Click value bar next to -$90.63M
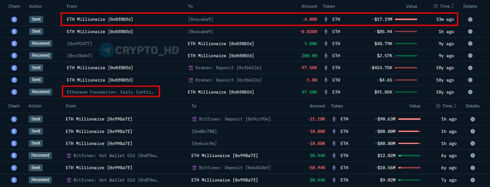Image resolution: width=490 pixels, height=187 pixels. [x=409, y=119]
